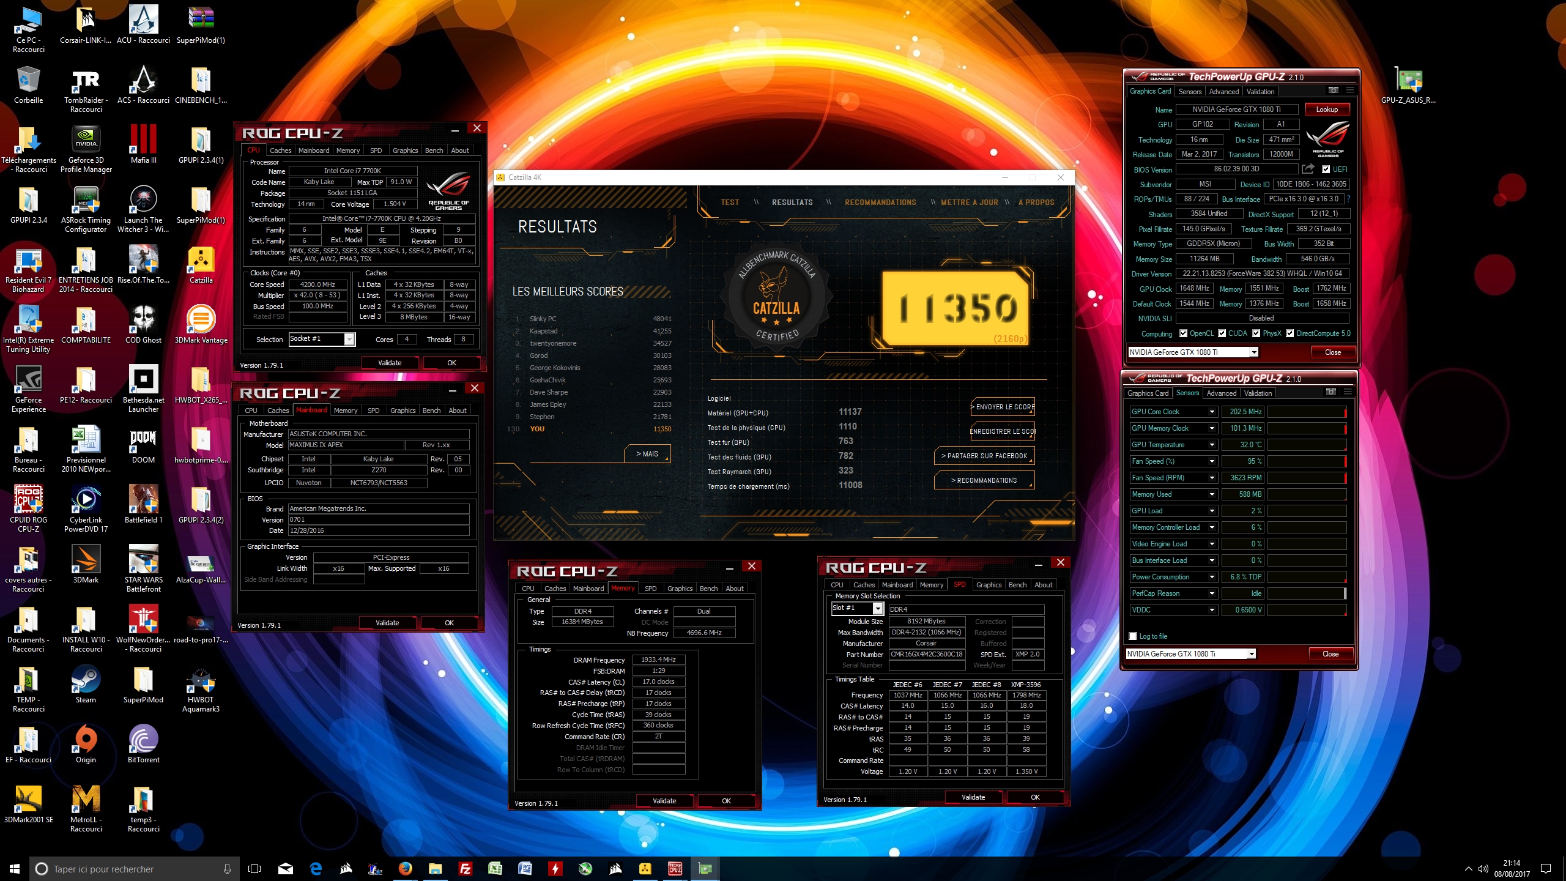Click PARTAGER SUR FACEBOOK button
This screenshot has width=1566, height=881.
pos(984,456)
